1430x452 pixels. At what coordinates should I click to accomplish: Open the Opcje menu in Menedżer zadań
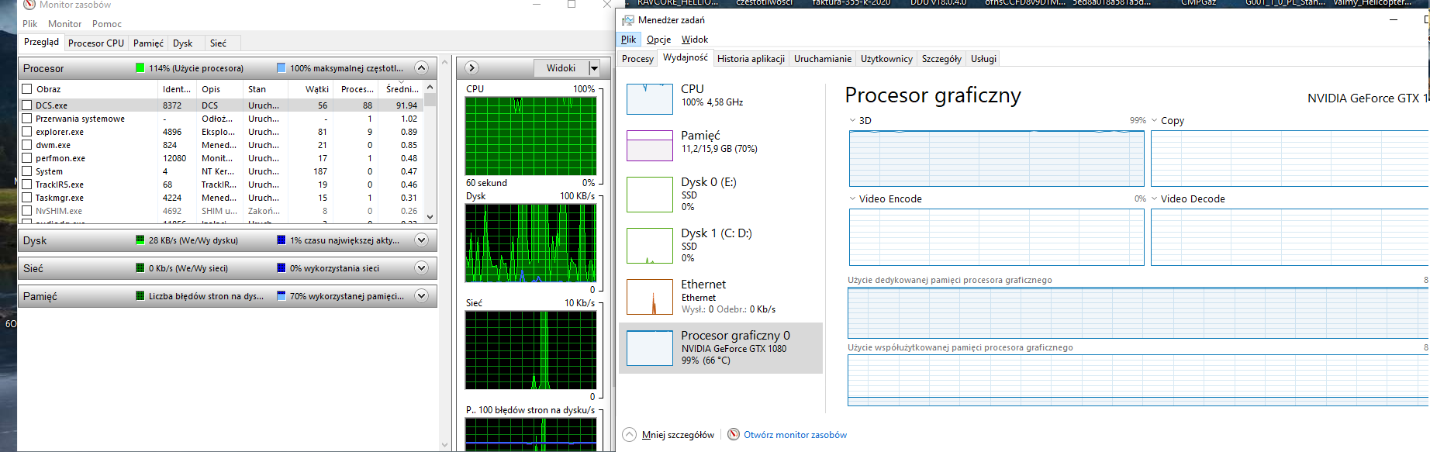(x=658, y=40)
